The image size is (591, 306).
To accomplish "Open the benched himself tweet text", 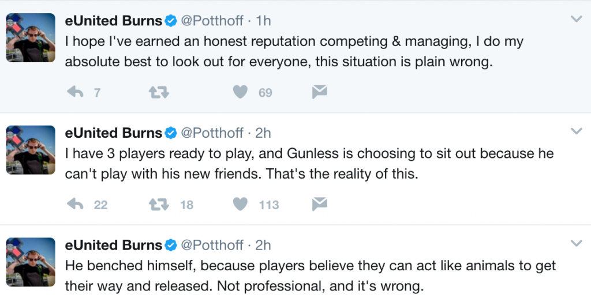I will click(x=310, y=276).
